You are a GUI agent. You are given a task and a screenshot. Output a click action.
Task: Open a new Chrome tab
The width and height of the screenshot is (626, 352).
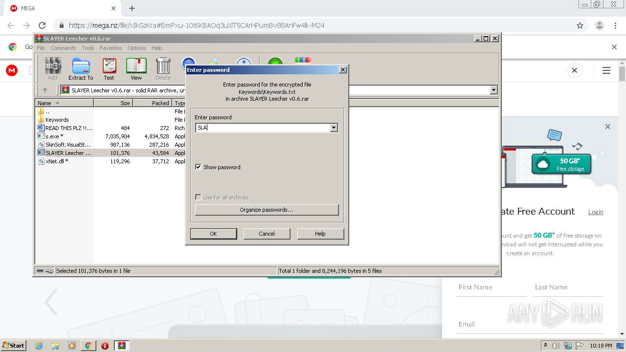point(132,8)
